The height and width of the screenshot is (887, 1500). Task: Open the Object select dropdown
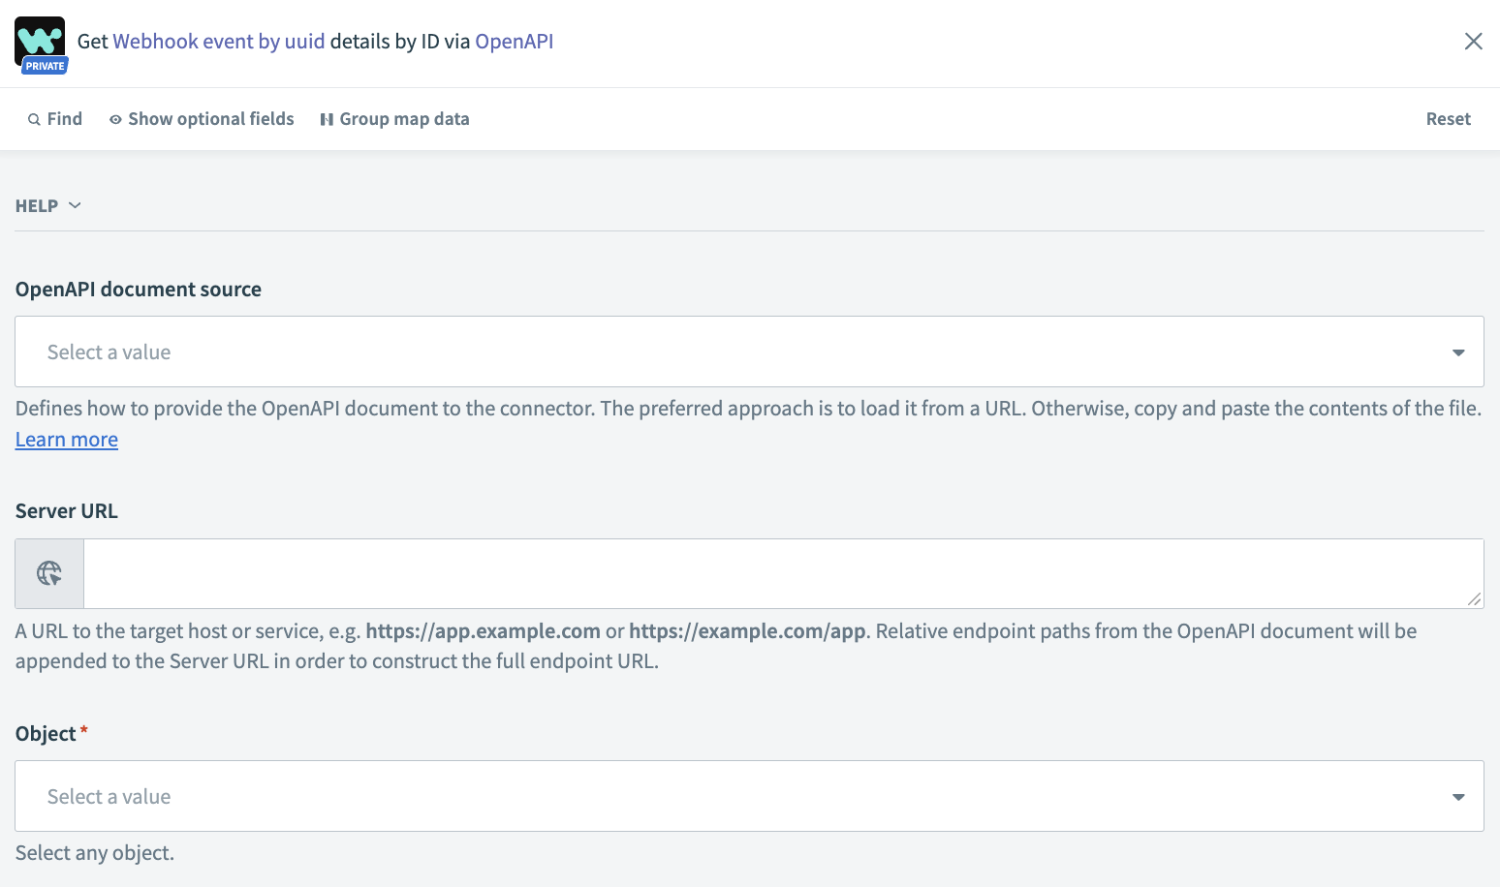tap(736, 796)
